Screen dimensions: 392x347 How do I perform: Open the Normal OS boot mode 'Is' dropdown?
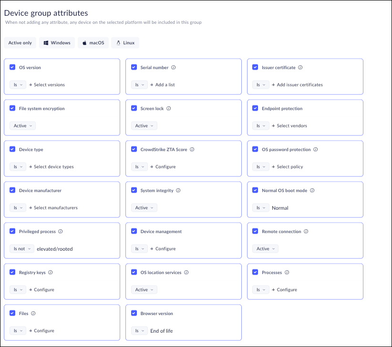click(260, 208)
